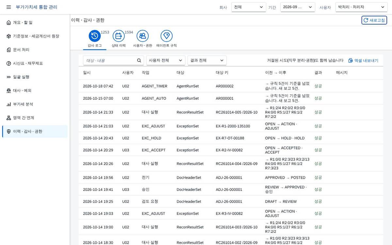Click the RC261014-005 /2026-10 cell
Screen dimensions: 392x245
(x=237, y=112)
